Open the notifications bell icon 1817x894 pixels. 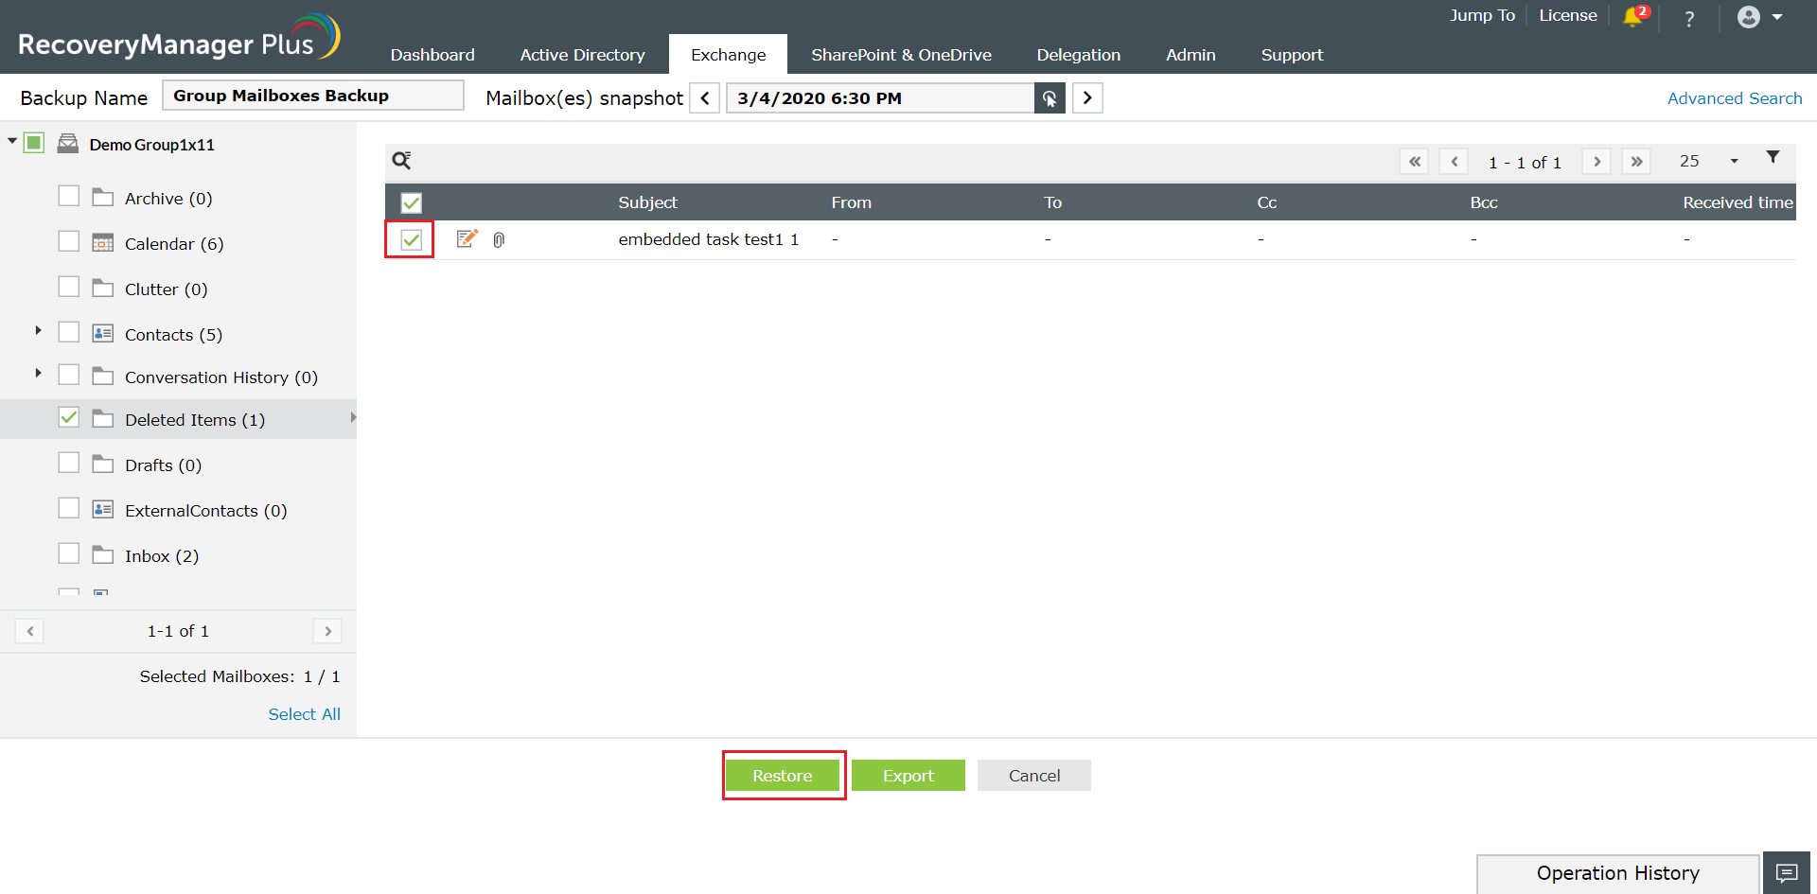(1634, 17)
